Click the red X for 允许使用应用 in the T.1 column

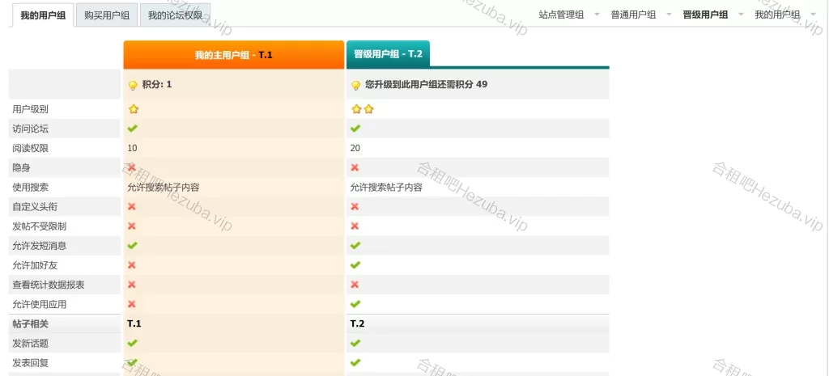pos(132,304)
